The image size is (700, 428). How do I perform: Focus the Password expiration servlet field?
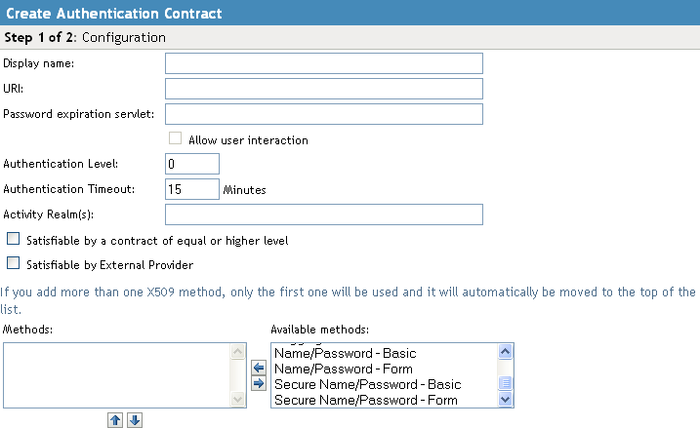[x=324, y=114]
